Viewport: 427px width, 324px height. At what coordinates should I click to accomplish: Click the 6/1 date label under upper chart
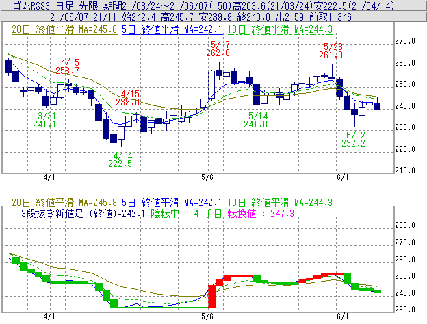[343, 177]
